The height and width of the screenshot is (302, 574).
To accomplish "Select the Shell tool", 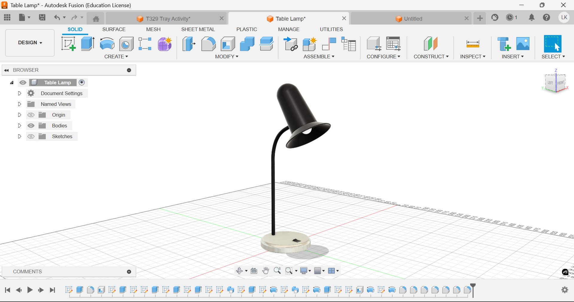I will pyautogui.click(x=228, y=44).
